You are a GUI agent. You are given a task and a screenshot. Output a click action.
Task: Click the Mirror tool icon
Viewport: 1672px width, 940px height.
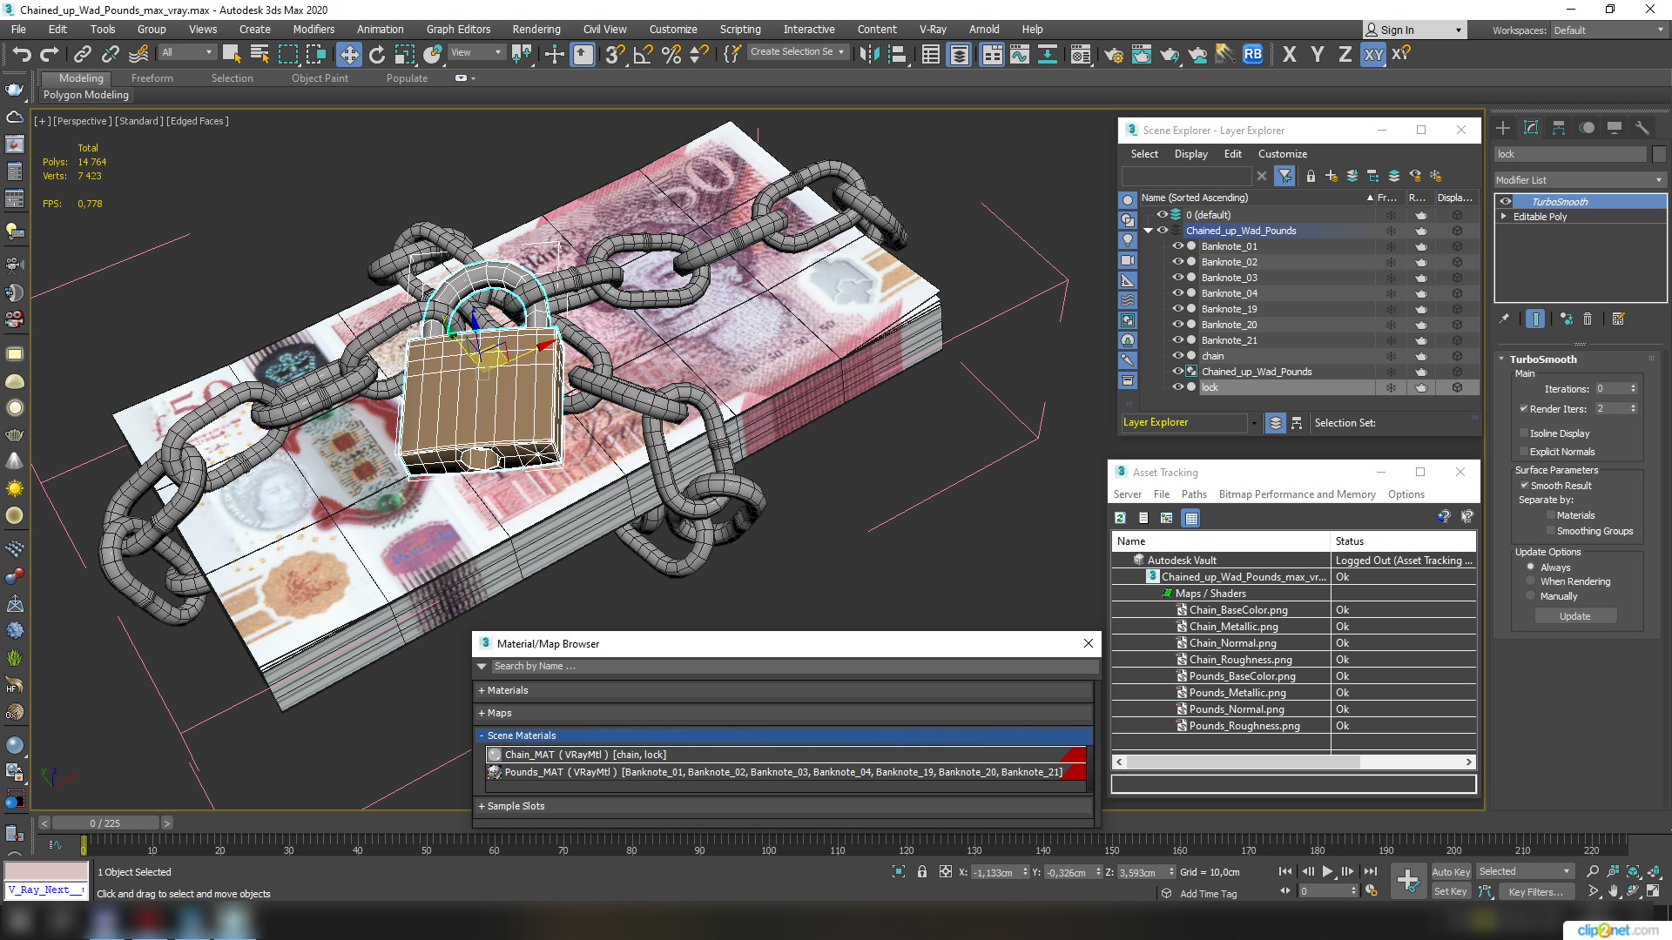(x=868, y=54)
